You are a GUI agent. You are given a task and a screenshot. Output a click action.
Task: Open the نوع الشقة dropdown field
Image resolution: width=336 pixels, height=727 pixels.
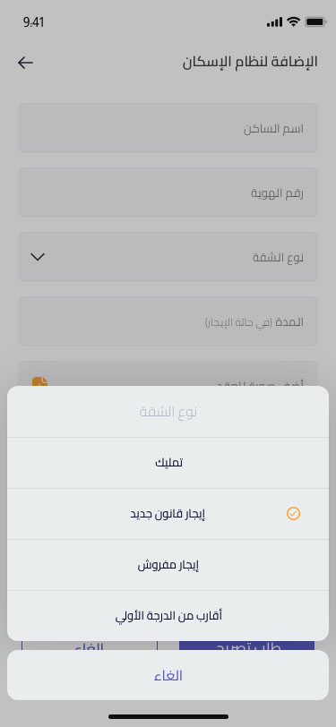pyautogui.click(x=168, y=257)
